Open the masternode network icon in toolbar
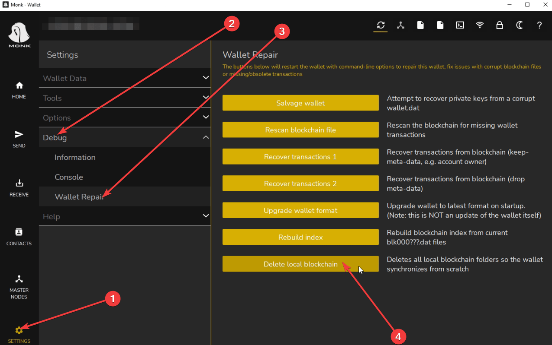Viewport: 552px width, 345px height. [400, 25]
